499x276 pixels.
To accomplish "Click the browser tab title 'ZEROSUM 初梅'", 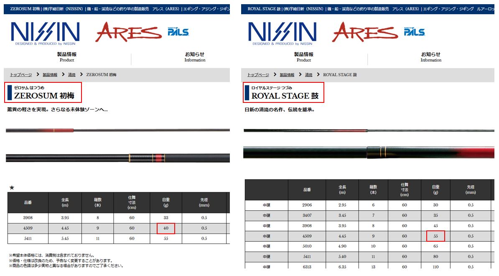I will pos(25,9).
